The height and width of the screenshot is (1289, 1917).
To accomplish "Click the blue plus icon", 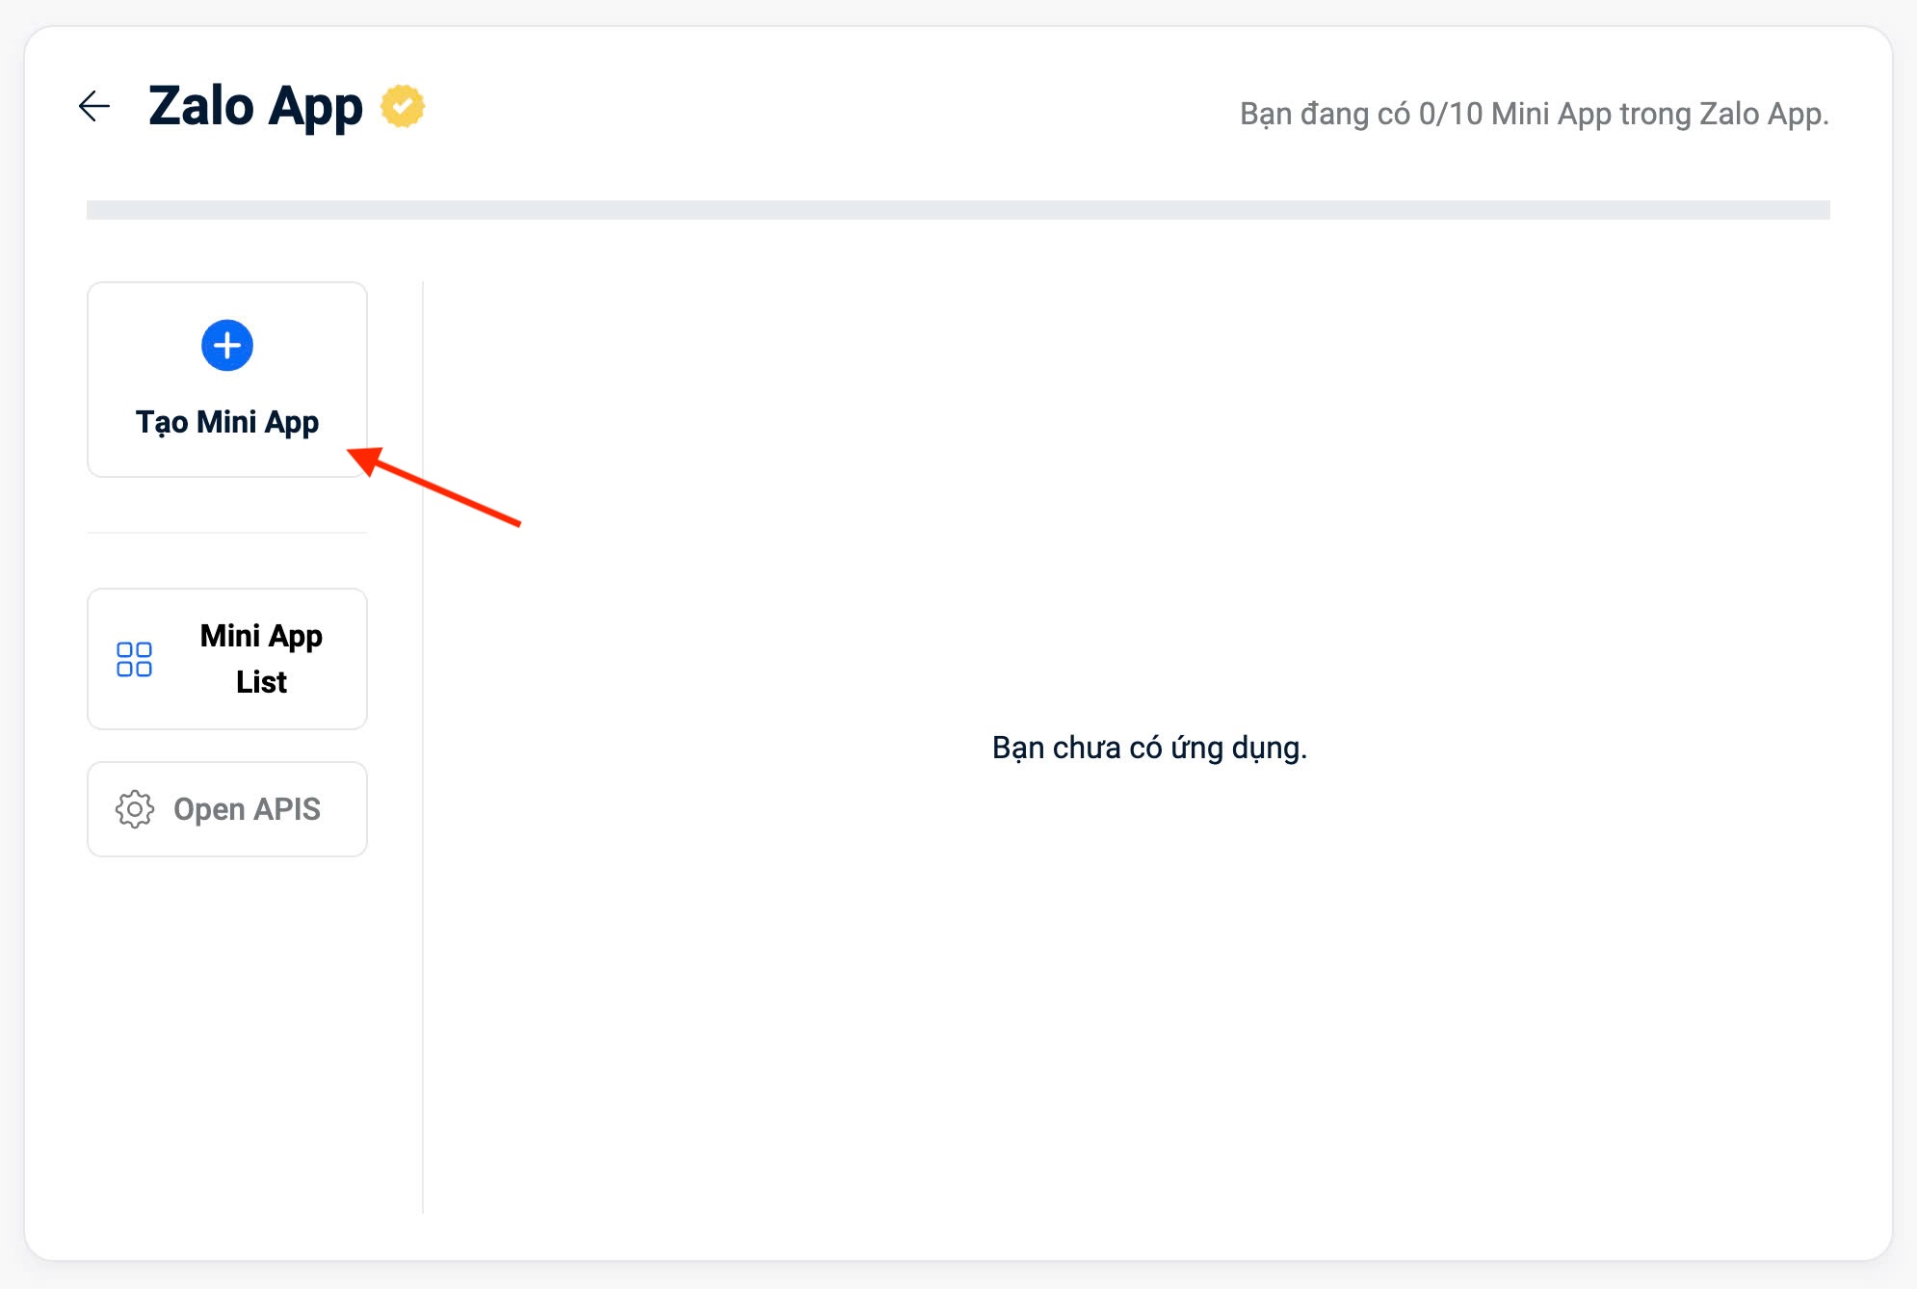I will pos(227,345).
